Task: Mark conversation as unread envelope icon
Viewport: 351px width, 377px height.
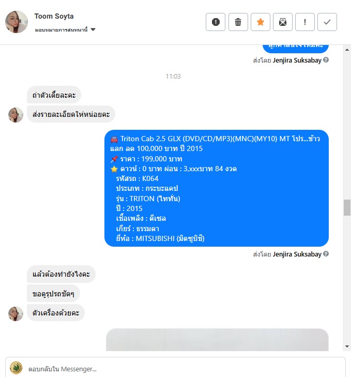Action: tap(282, 22)
